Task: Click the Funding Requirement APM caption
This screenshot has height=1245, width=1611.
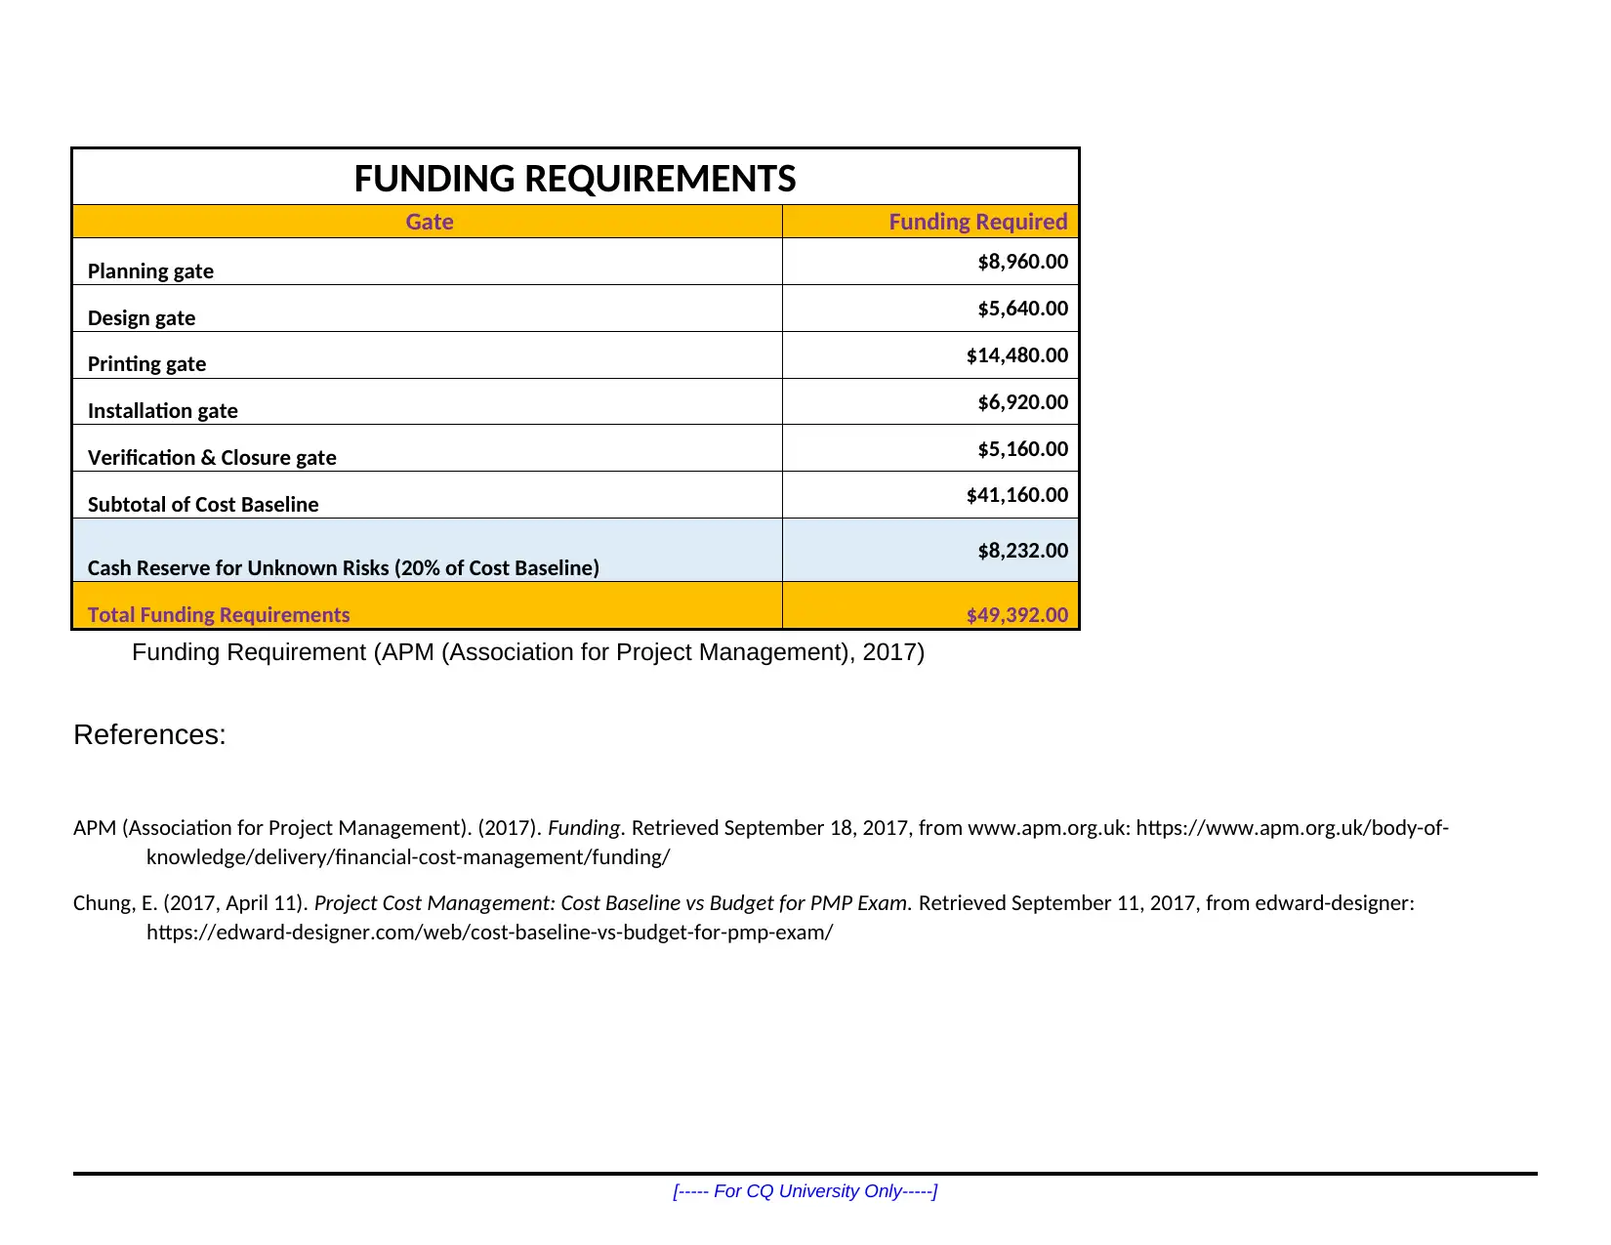Action: click(528, 652)
